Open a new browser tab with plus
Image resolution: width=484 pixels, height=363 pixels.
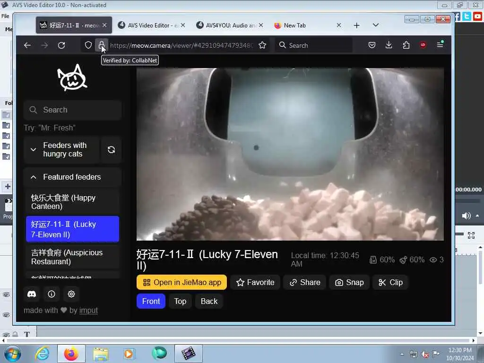tap(356, 26)
